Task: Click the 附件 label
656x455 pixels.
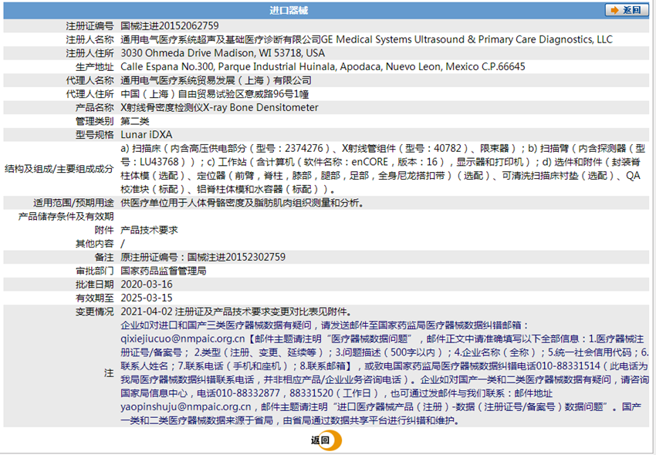Action: [104, 230]
